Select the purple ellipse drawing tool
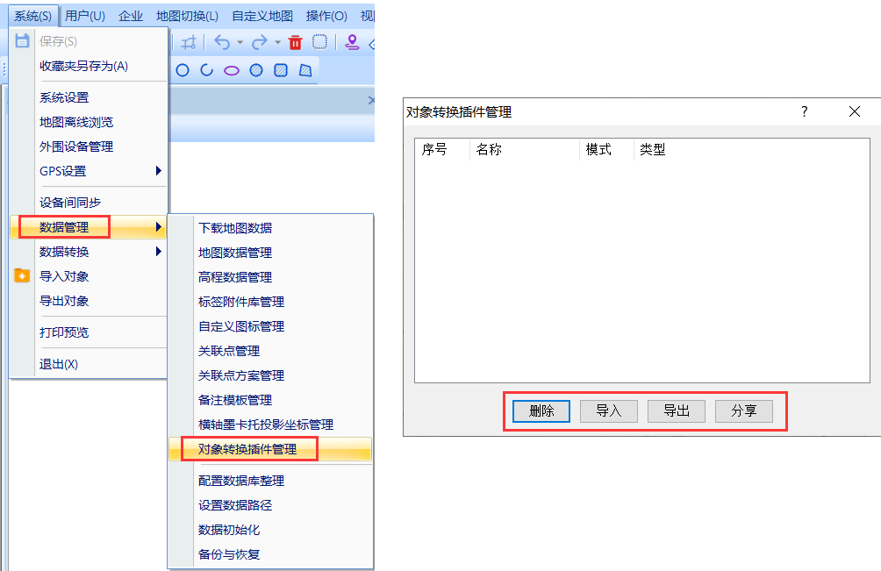The image size is (881, 571). click(x=232, y=71)
